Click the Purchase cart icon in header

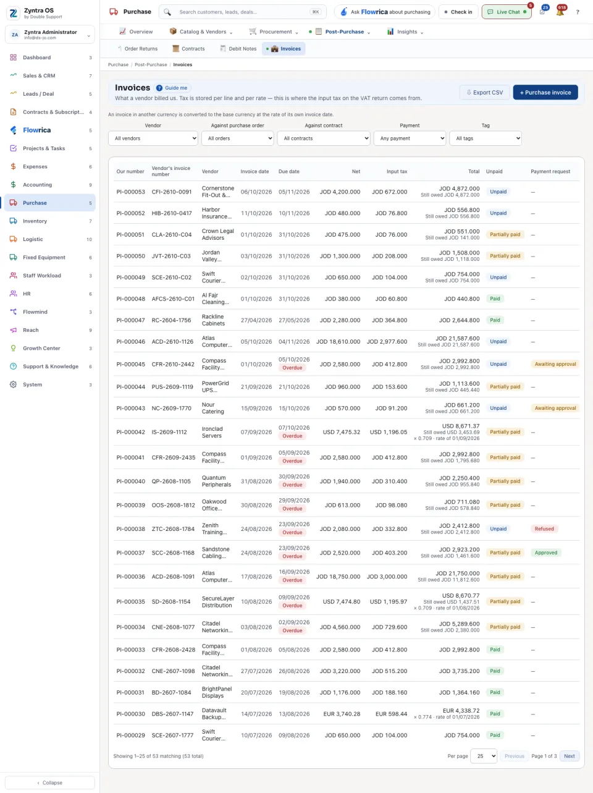coord(114,12)
